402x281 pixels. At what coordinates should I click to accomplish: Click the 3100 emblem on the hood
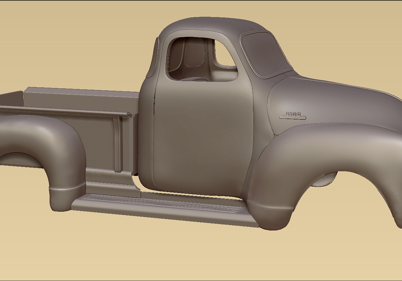(x=293, y=116)
